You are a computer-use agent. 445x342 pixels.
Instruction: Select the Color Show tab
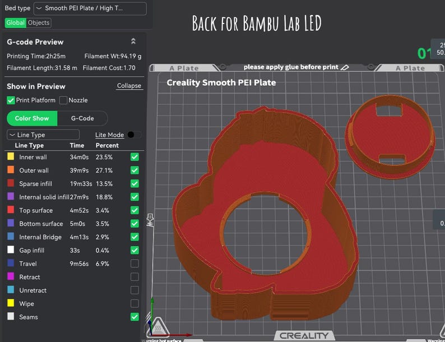click(x=32, y=118)
